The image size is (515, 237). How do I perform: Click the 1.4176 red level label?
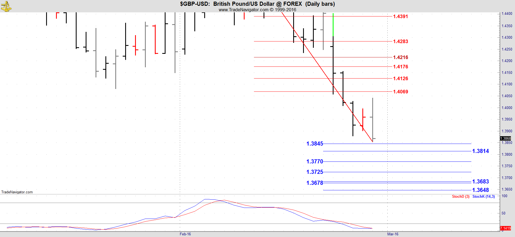pyautogui.click(x=401, y=67)
